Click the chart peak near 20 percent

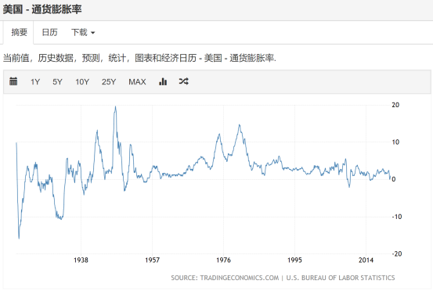115,107
